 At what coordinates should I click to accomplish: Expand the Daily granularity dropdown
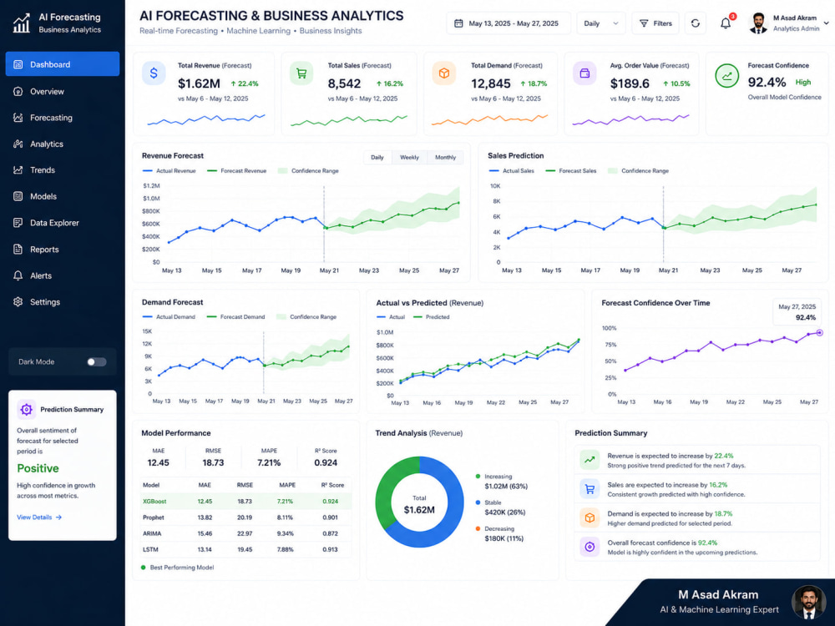pyautogui.click(x=600, y=23)
